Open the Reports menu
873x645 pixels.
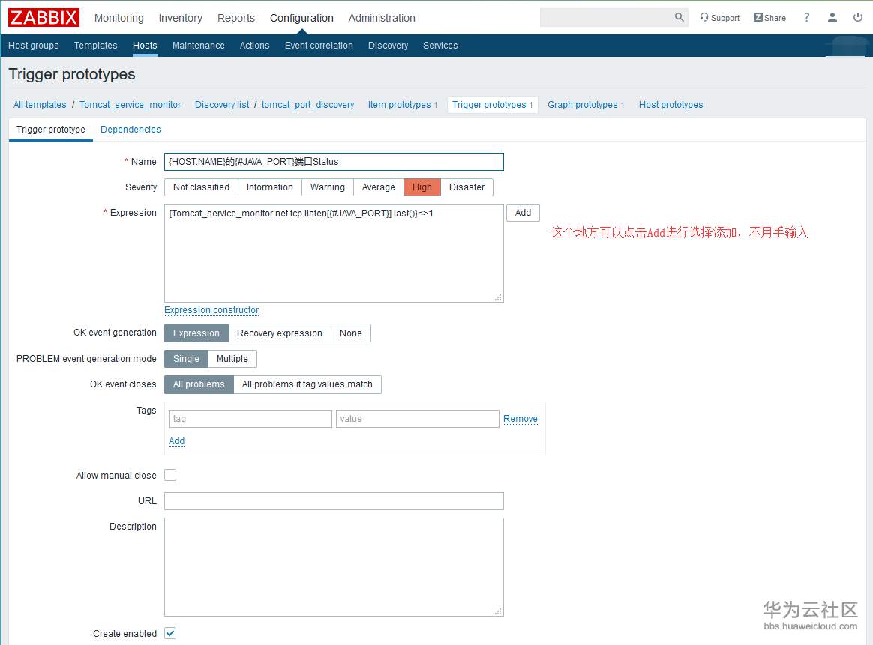pos(236,18)
